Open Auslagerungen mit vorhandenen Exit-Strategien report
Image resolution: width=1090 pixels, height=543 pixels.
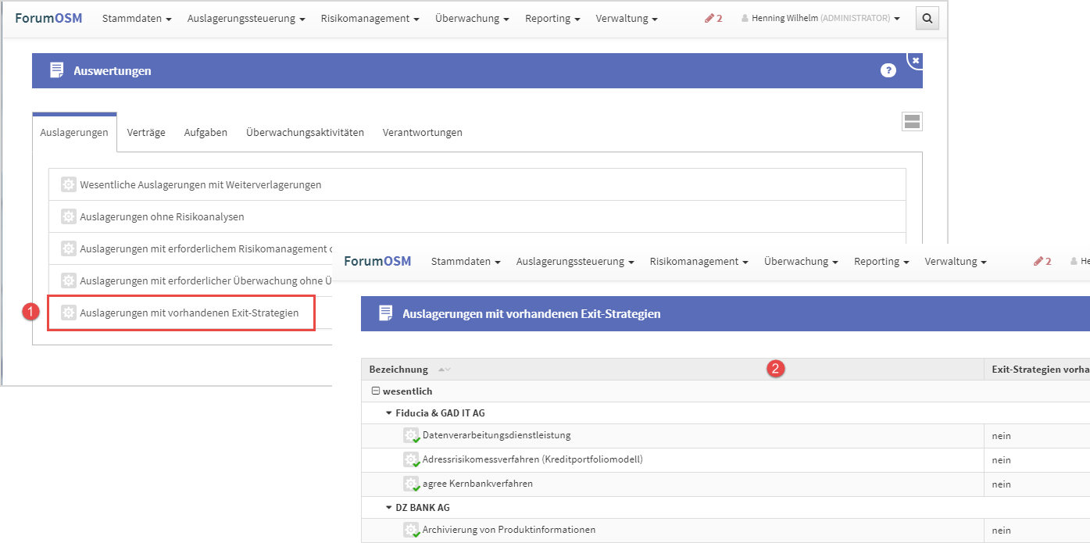[188, 313]
